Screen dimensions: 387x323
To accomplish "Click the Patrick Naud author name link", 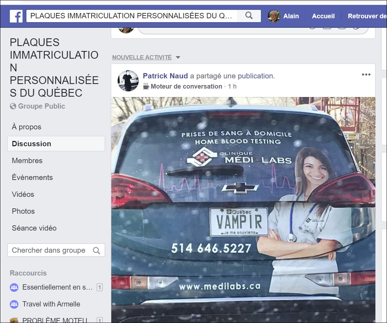I will (165, 76).
